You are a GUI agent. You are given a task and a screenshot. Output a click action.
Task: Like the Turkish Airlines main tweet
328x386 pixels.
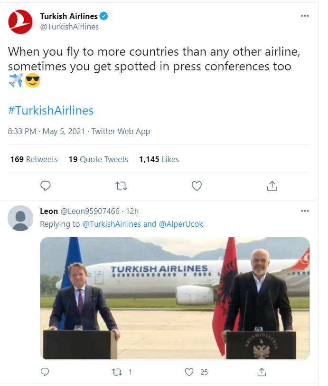(197, 185)
